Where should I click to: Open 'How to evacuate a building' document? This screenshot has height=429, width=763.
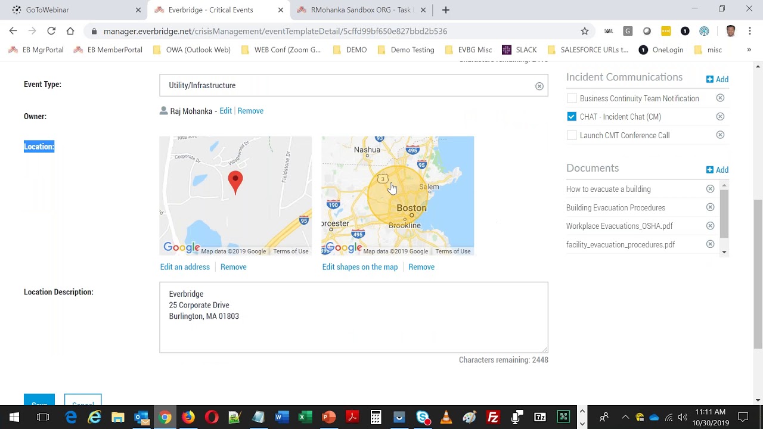pos(609,189)
